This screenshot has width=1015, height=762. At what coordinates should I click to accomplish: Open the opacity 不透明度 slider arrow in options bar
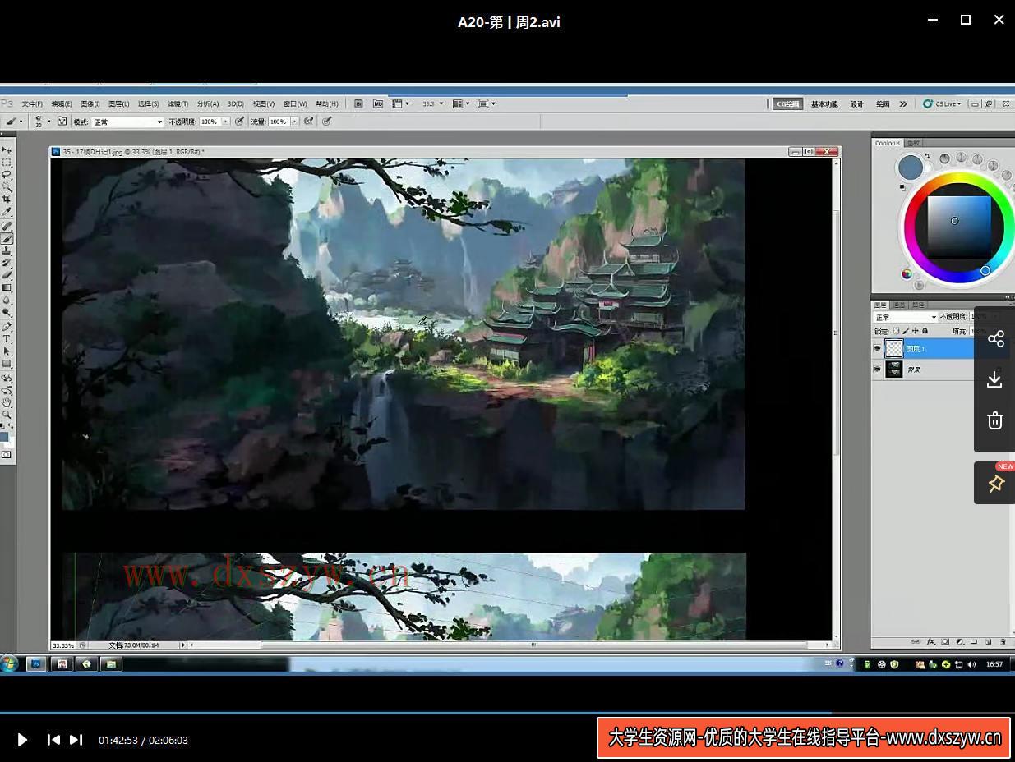[x=226, y=122]
